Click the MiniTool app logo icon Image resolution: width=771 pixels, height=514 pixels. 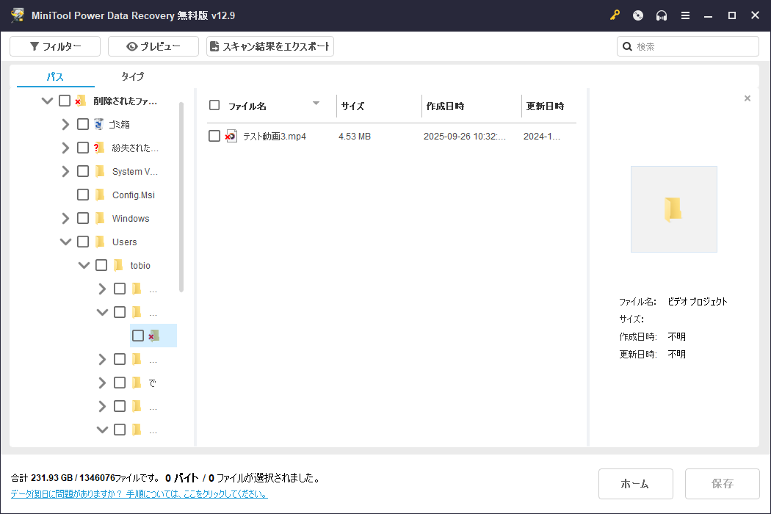pyautogui.click(x=18, y=15)
